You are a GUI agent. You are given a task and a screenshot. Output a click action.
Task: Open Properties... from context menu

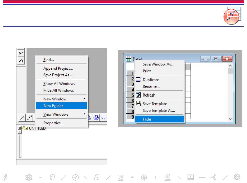pyautogui.click(x=54, y=123)
